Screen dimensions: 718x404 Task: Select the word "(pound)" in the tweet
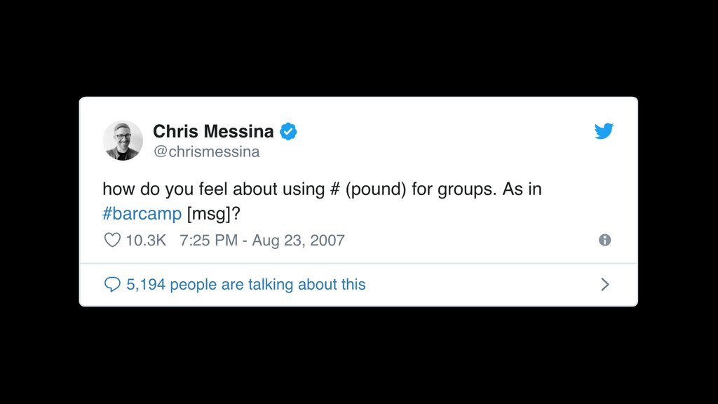coord(376,189)
